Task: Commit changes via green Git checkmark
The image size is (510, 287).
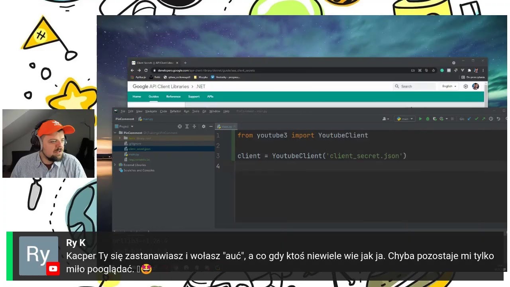Action: (x=477, y=119)
